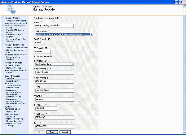The height and width of the screenshot is (135, 186).
Task: Click the Address Line 2 field
Action: pos(55,81)
